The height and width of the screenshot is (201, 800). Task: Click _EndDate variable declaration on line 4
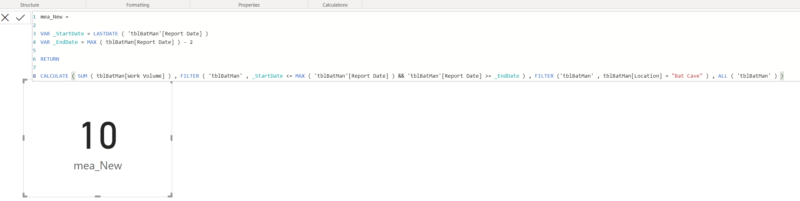click(65, 42)
